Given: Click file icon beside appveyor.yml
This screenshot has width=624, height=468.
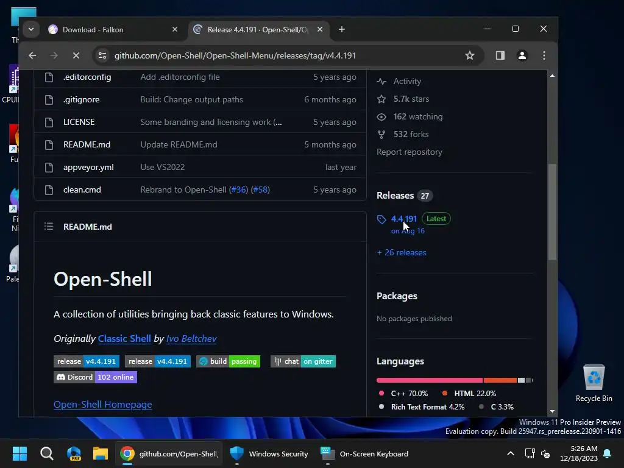Looking at the screenshot, I should [49, 167].
